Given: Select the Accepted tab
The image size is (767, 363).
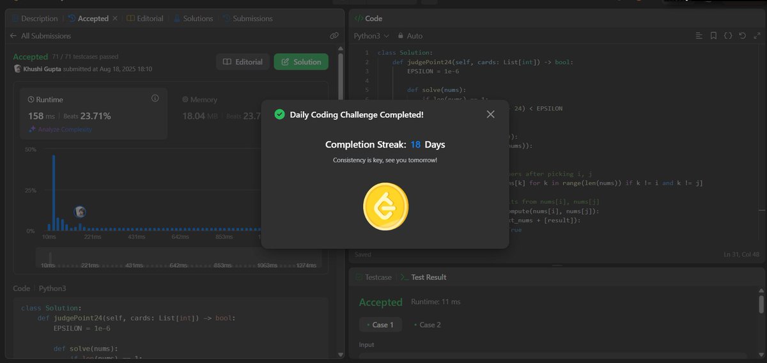Looking at the screenshot, I should point(89,19).
